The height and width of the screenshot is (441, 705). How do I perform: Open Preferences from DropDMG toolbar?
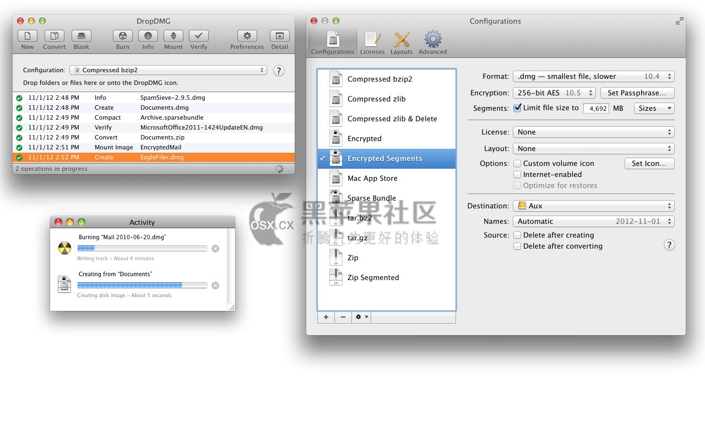tap(247, 36)
